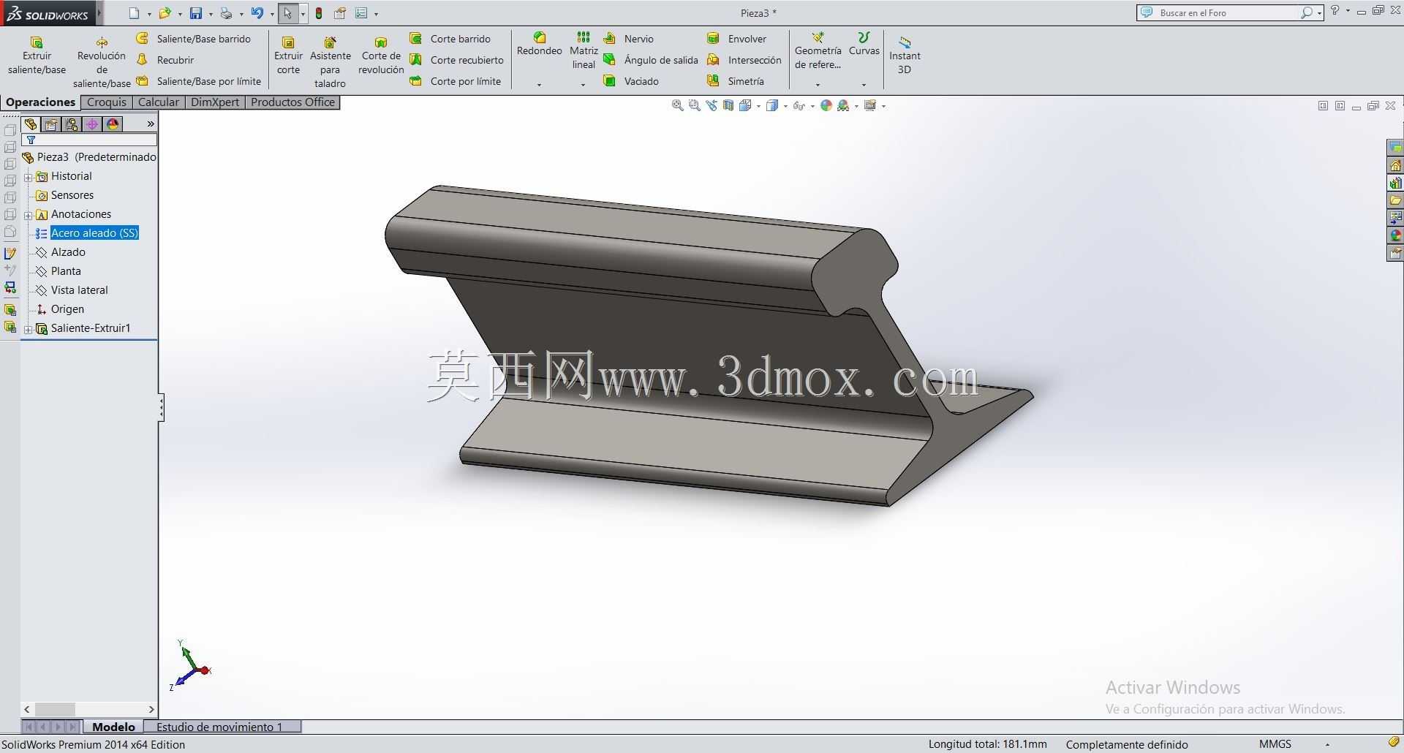Click the Undo arrow icon
Viewport: 1404px width, 753px height.
click(x=257, y=13)
